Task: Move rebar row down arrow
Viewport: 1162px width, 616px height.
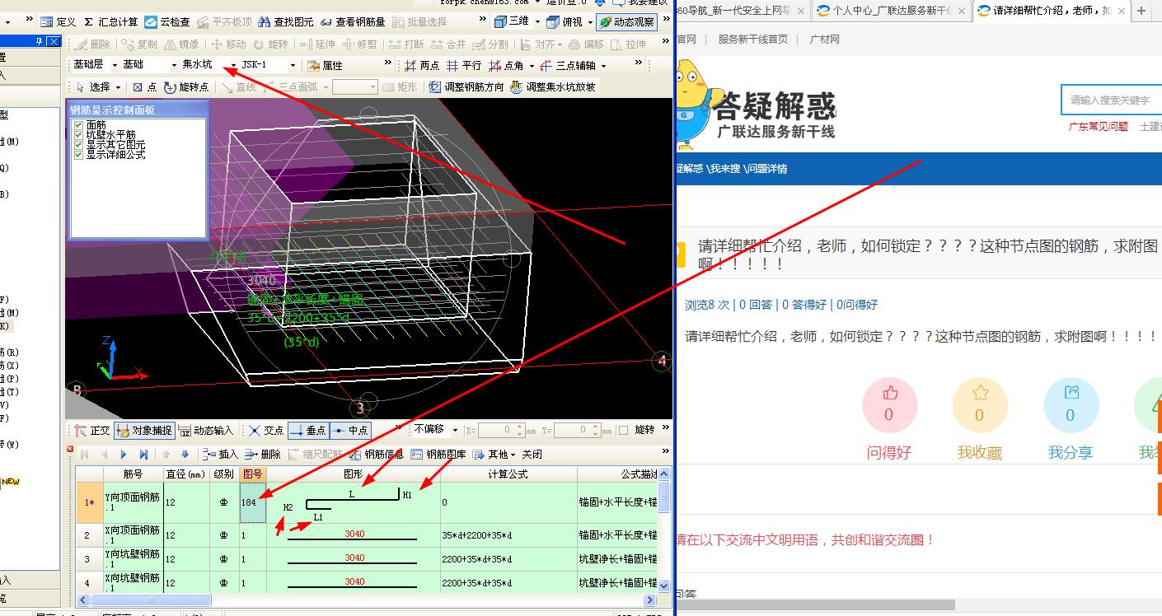Action: pos(185,454)
